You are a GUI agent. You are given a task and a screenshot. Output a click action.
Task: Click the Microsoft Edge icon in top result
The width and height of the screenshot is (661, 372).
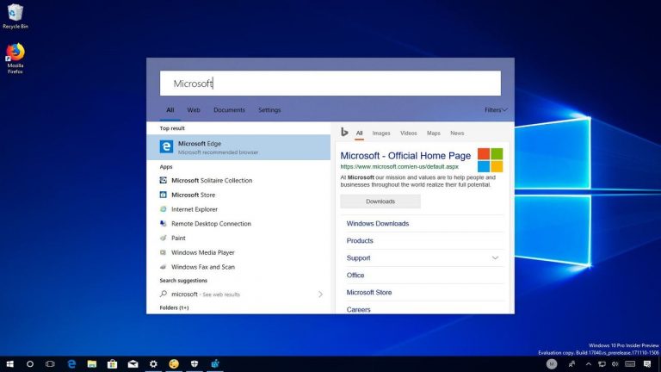pyautogui.click(x=166, y=146)
